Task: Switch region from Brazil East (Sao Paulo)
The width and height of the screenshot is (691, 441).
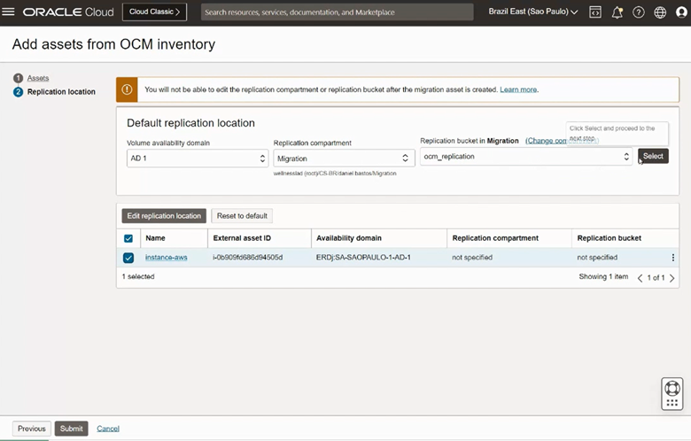Action: (x=533, y=12)
